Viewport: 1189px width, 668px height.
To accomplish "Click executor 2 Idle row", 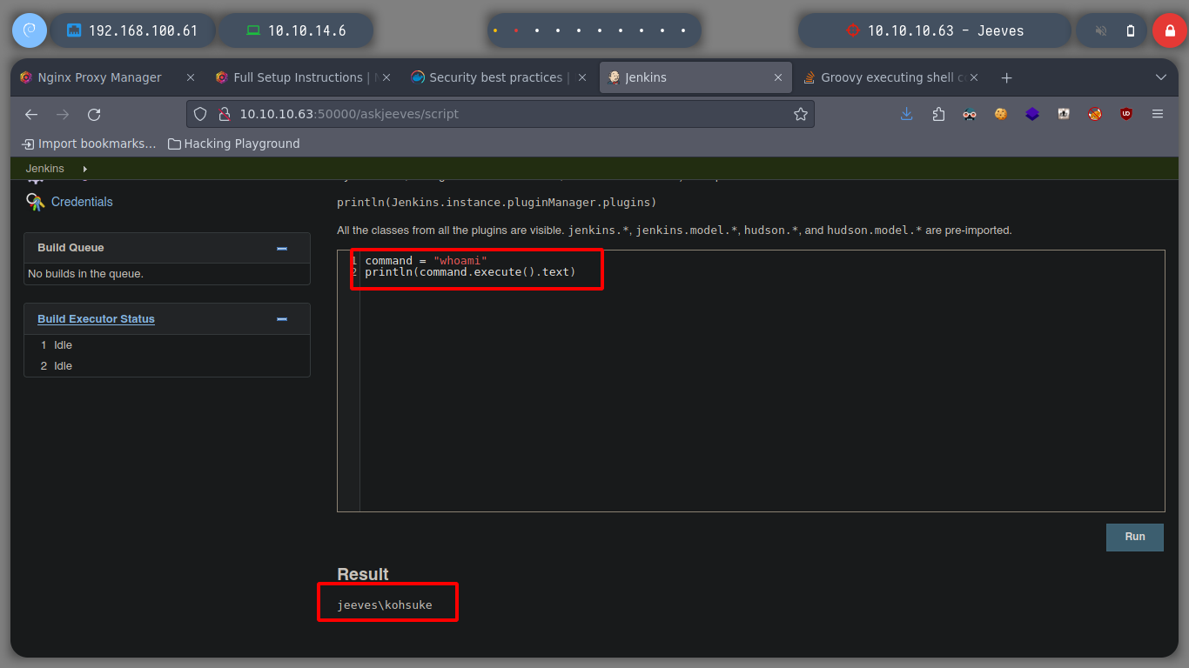I will coord(166,366).
